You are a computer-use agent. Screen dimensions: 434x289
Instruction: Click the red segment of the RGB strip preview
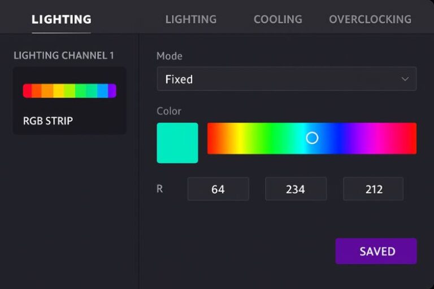pos(27,91)
